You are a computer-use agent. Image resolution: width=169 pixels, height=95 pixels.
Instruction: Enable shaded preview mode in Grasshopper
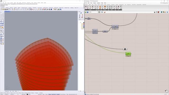click(x=158, y=12)
